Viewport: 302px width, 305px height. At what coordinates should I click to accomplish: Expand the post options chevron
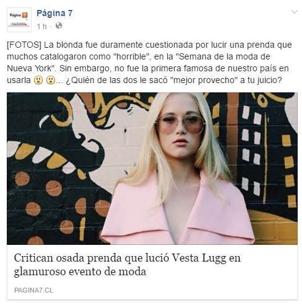295,12
